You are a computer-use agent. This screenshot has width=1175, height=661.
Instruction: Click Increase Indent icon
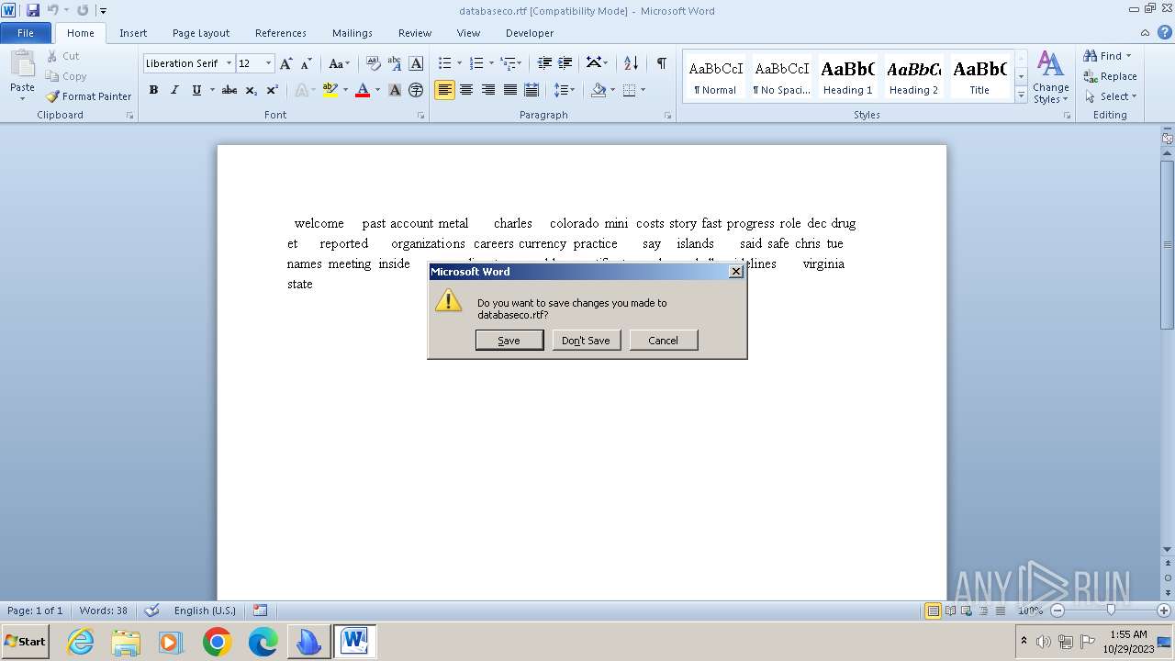(565, 63)
